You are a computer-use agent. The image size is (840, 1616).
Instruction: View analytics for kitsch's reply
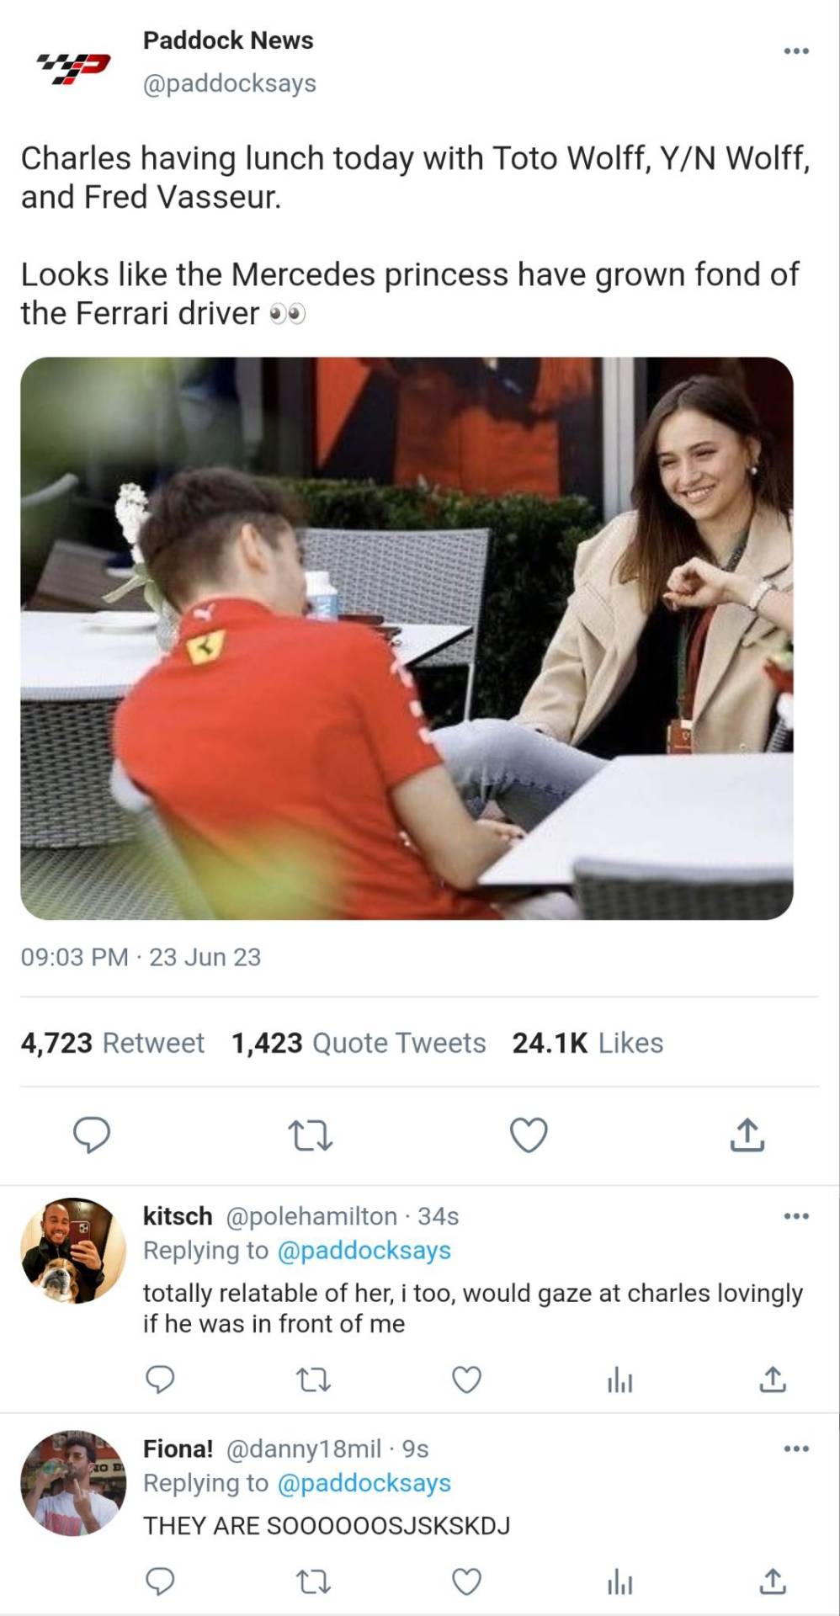[620, 1379]
